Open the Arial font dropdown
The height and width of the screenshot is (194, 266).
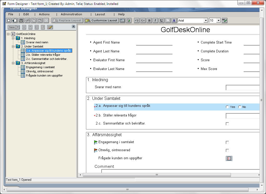point(206,20)
